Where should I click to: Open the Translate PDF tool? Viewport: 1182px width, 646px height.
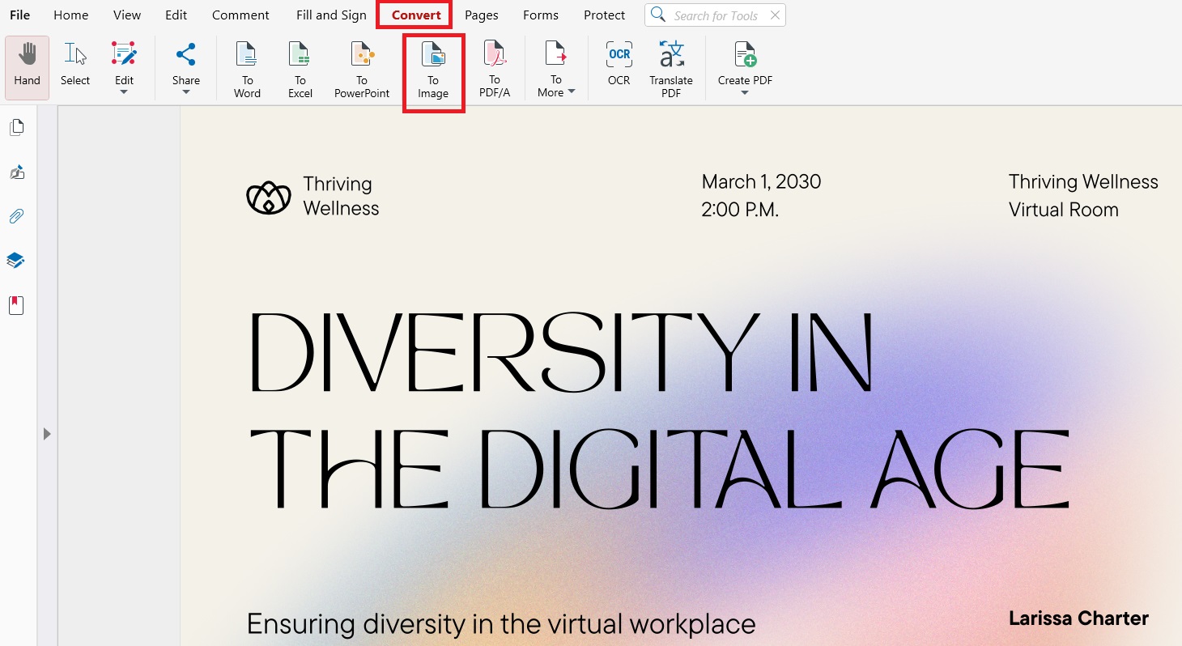pyautogui.click(x=670, y=66)
